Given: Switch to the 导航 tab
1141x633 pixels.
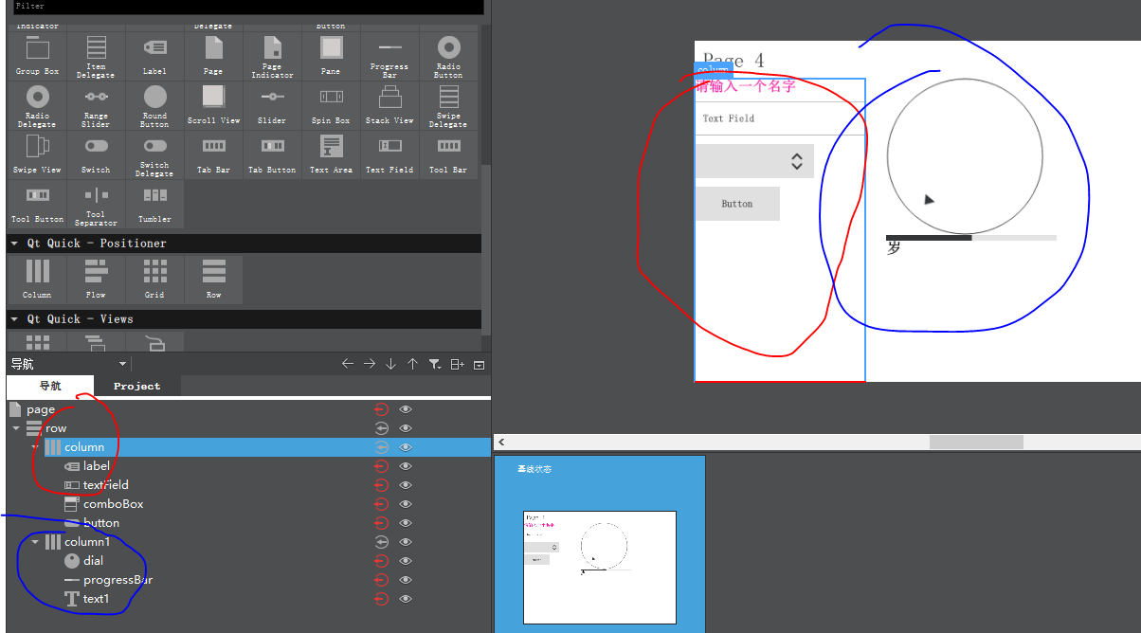Looking at the screenshot, I should click(50, 386).
